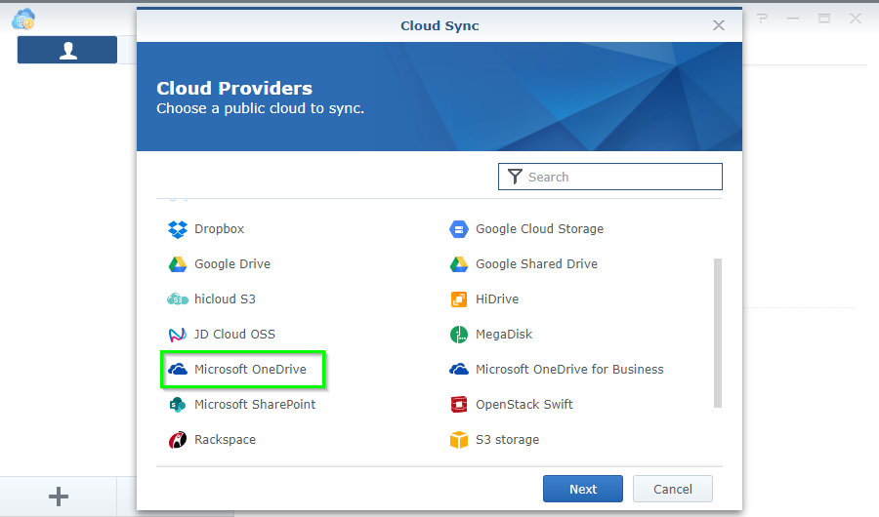Screen dimensions: 879x517
Task: Select the JD Cloud OSS icon
Action: [177, 335]
